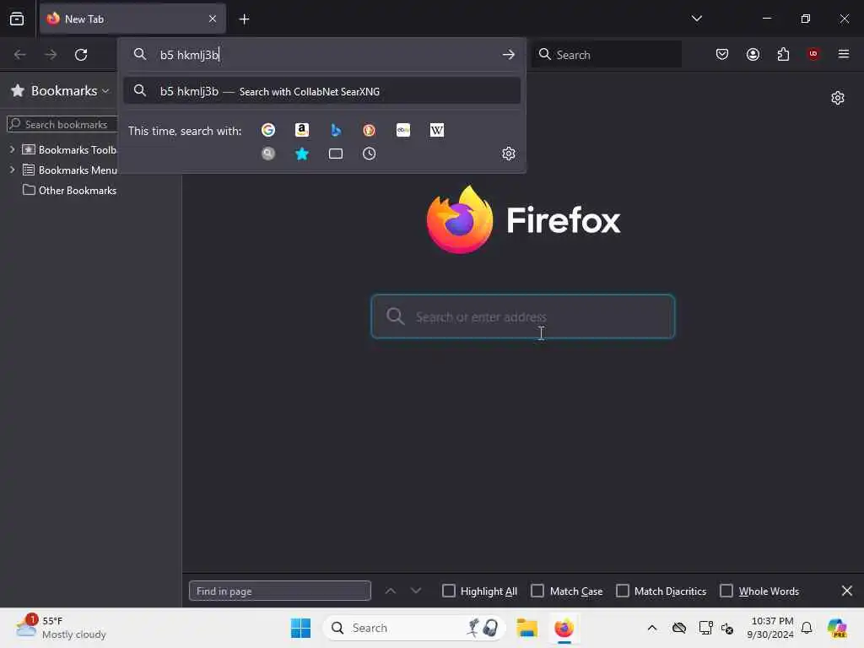Click Windows taskbar Search box
This screenshot has height=648, width=864.
click(x=413, y=628)
